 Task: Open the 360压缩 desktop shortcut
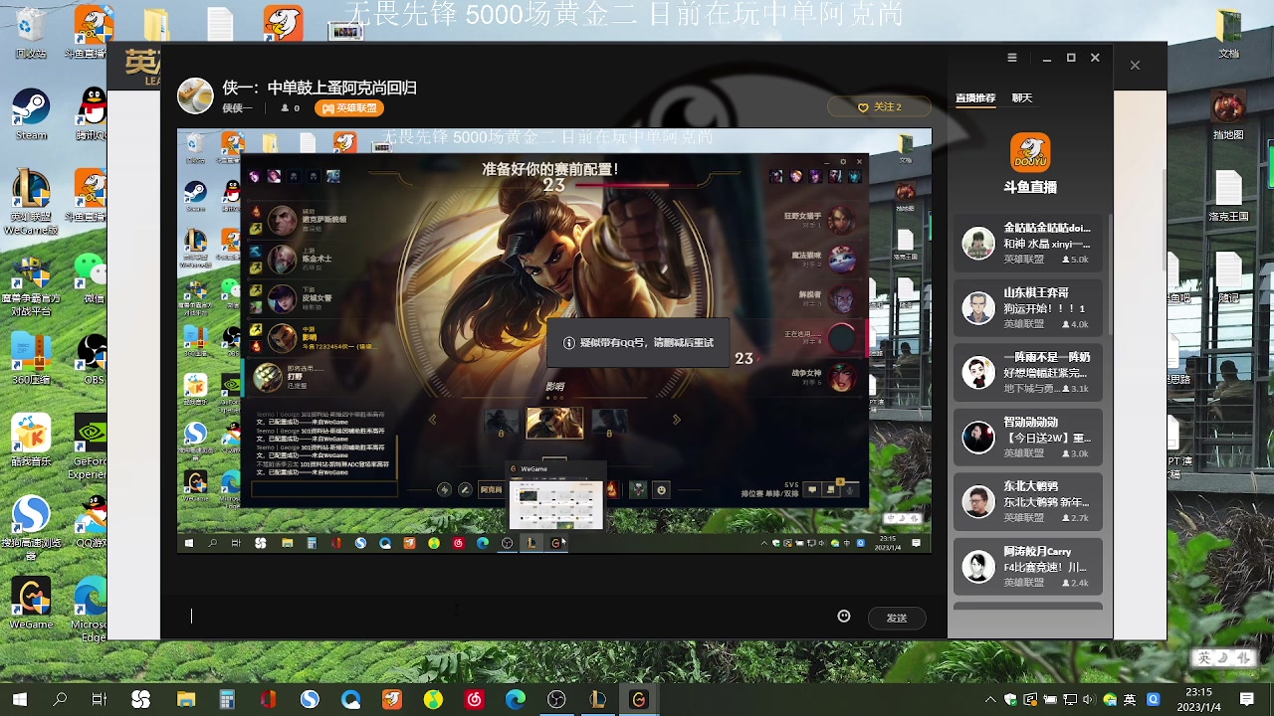31,358
